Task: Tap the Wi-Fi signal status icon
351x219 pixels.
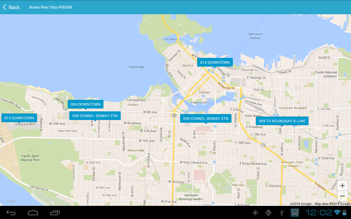Action: tap(337, 212)
